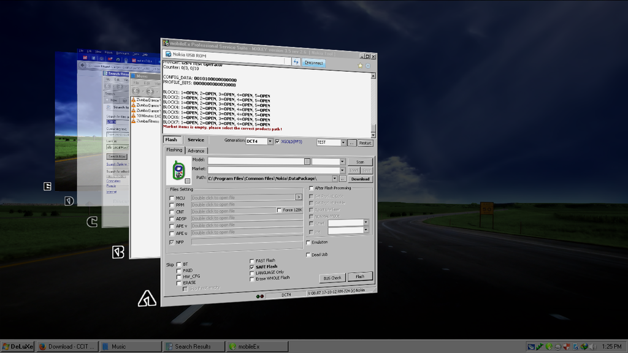Expand the Market dropdown list
628x353 pixels.
342,170
